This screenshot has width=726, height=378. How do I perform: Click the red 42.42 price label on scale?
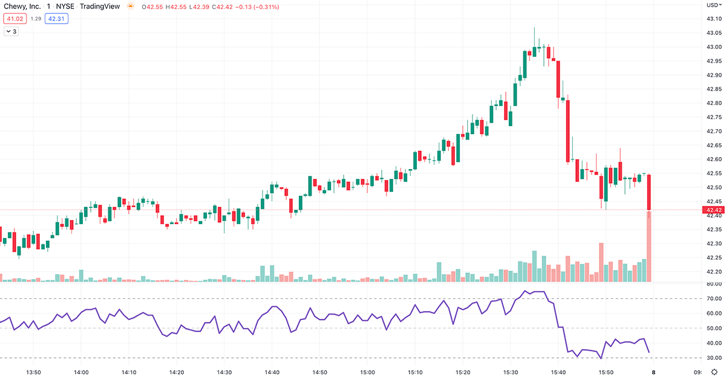click(x=712, y=210)
